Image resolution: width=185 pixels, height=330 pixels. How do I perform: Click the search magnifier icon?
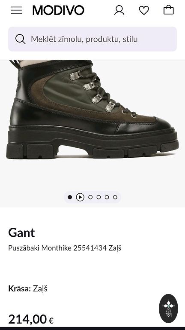tap(21, 39)
